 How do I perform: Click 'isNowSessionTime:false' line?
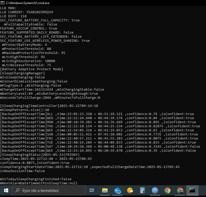pyautogui.click(x=22, y=171)
